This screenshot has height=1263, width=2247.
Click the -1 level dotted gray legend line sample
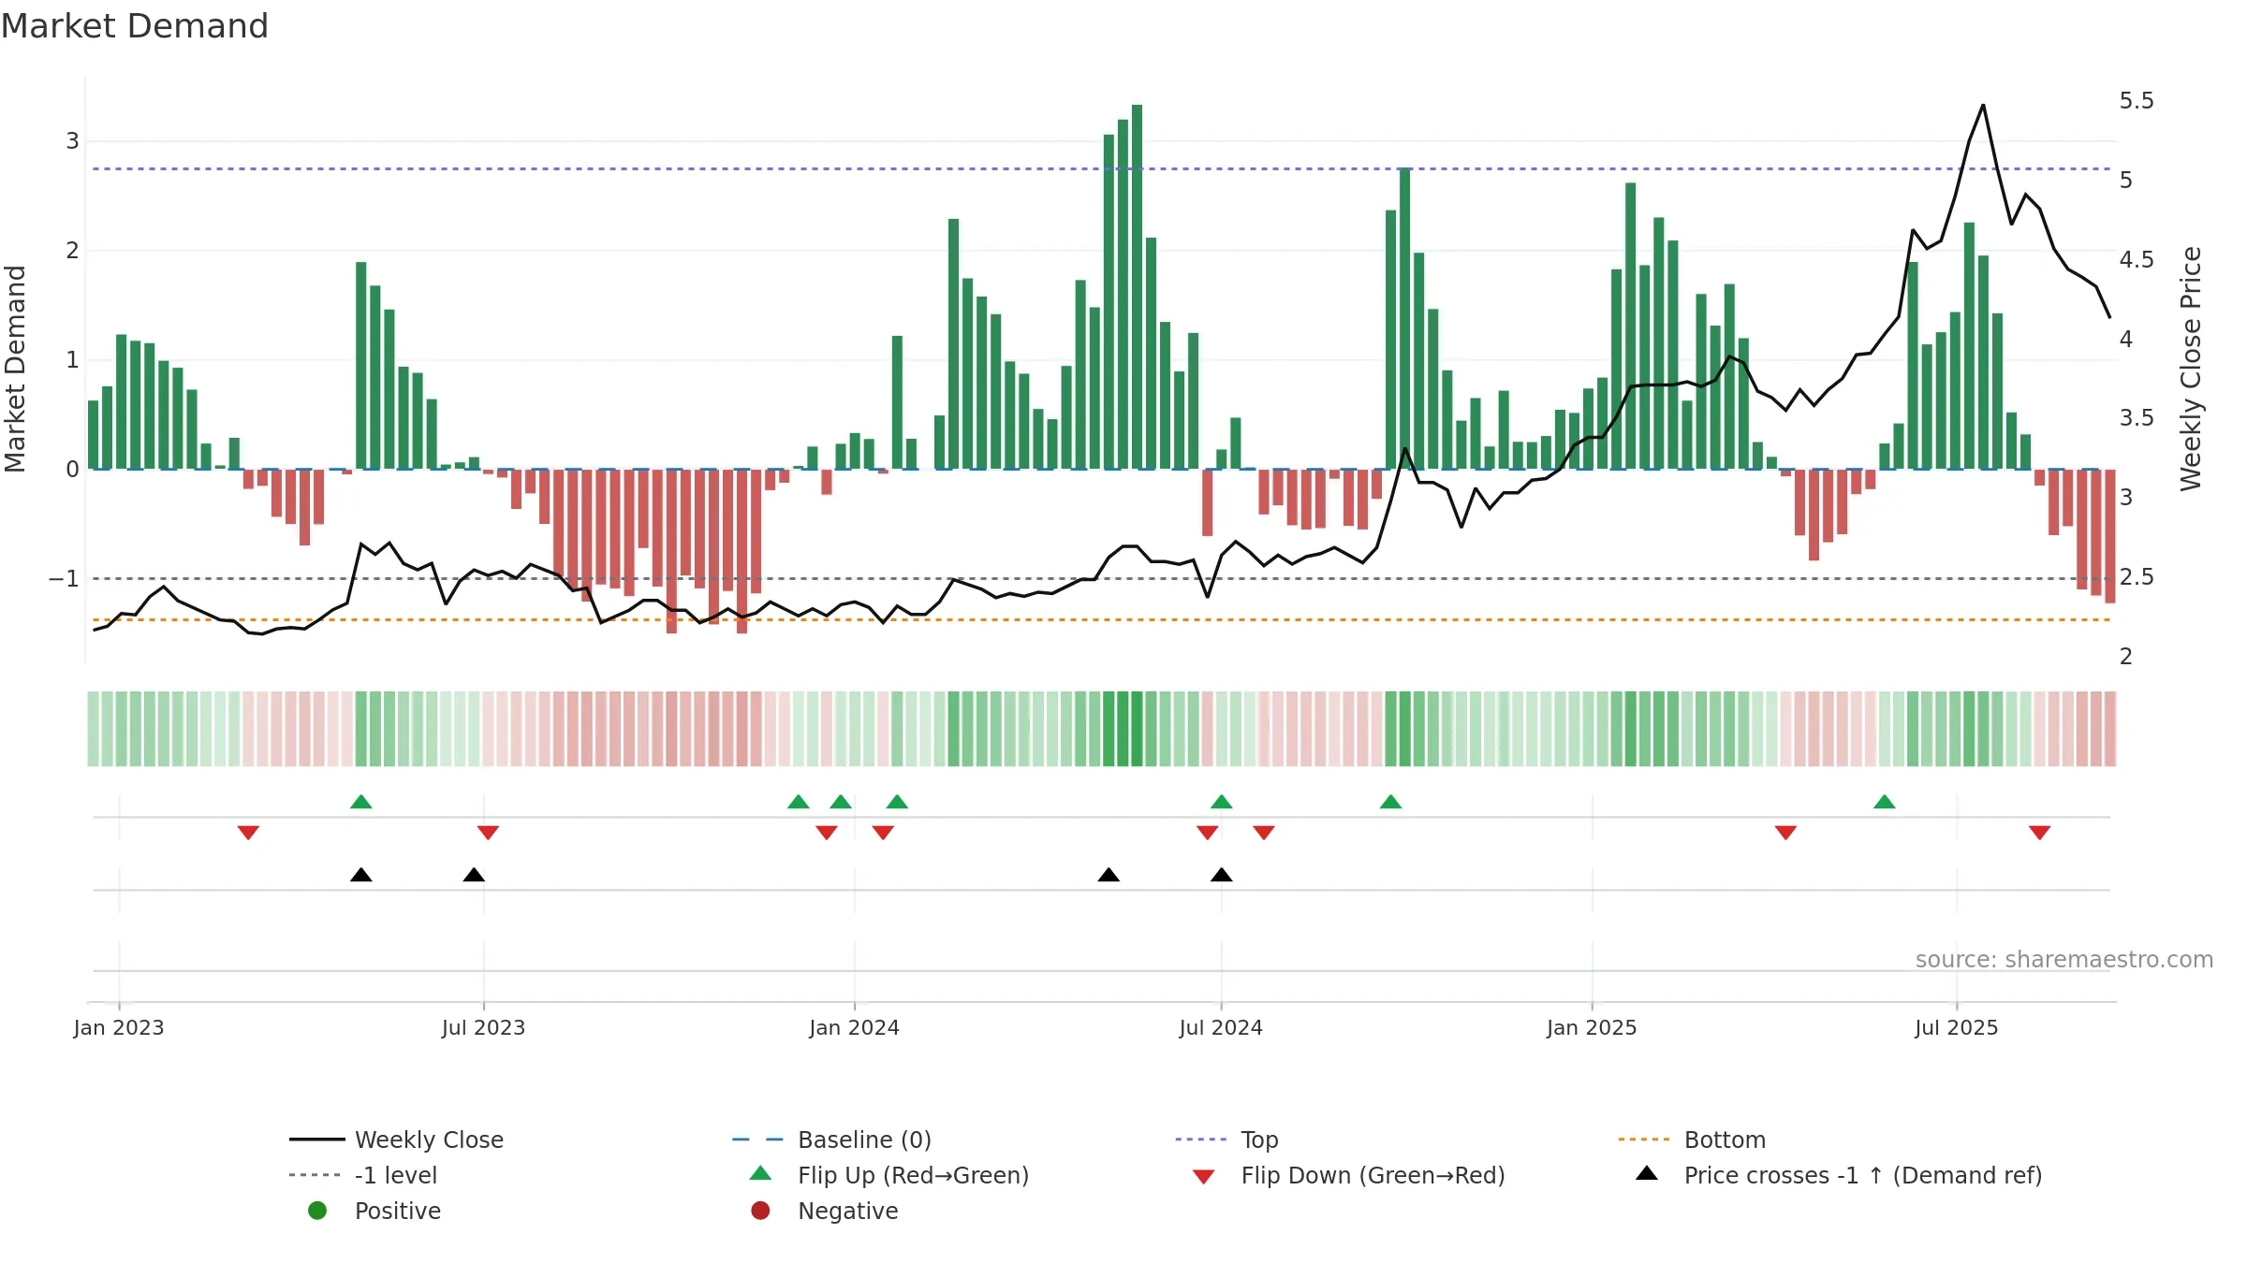tap(315, 1175)
